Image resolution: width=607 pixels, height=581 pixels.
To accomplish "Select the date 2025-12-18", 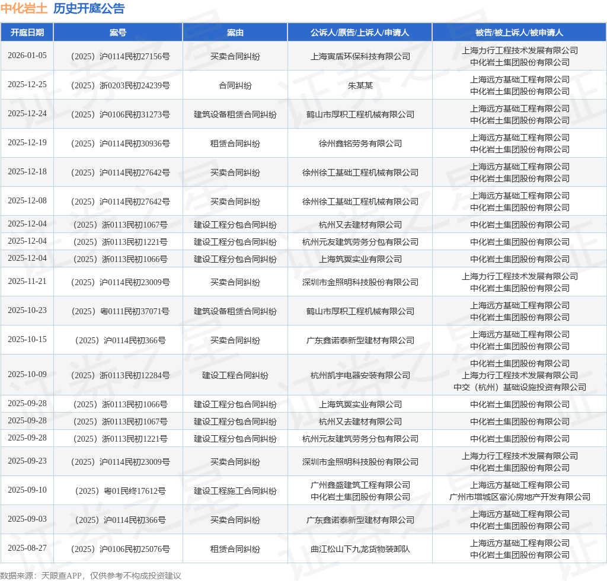I will [x=27, y=171].
